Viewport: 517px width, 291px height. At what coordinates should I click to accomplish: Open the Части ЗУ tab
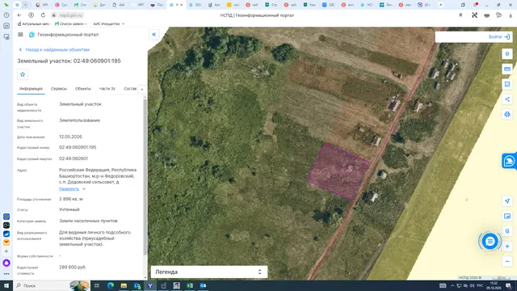click(107, 89)
